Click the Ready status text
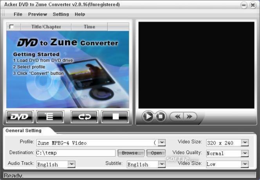The width and height of the screenshot is (260, 180). 13,176
